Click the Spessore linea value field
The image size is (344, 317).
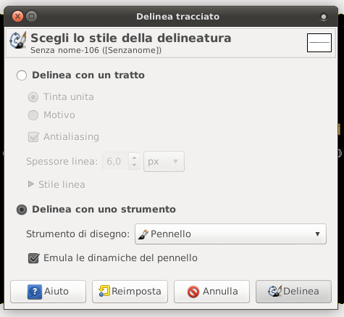tap(116, 162)
